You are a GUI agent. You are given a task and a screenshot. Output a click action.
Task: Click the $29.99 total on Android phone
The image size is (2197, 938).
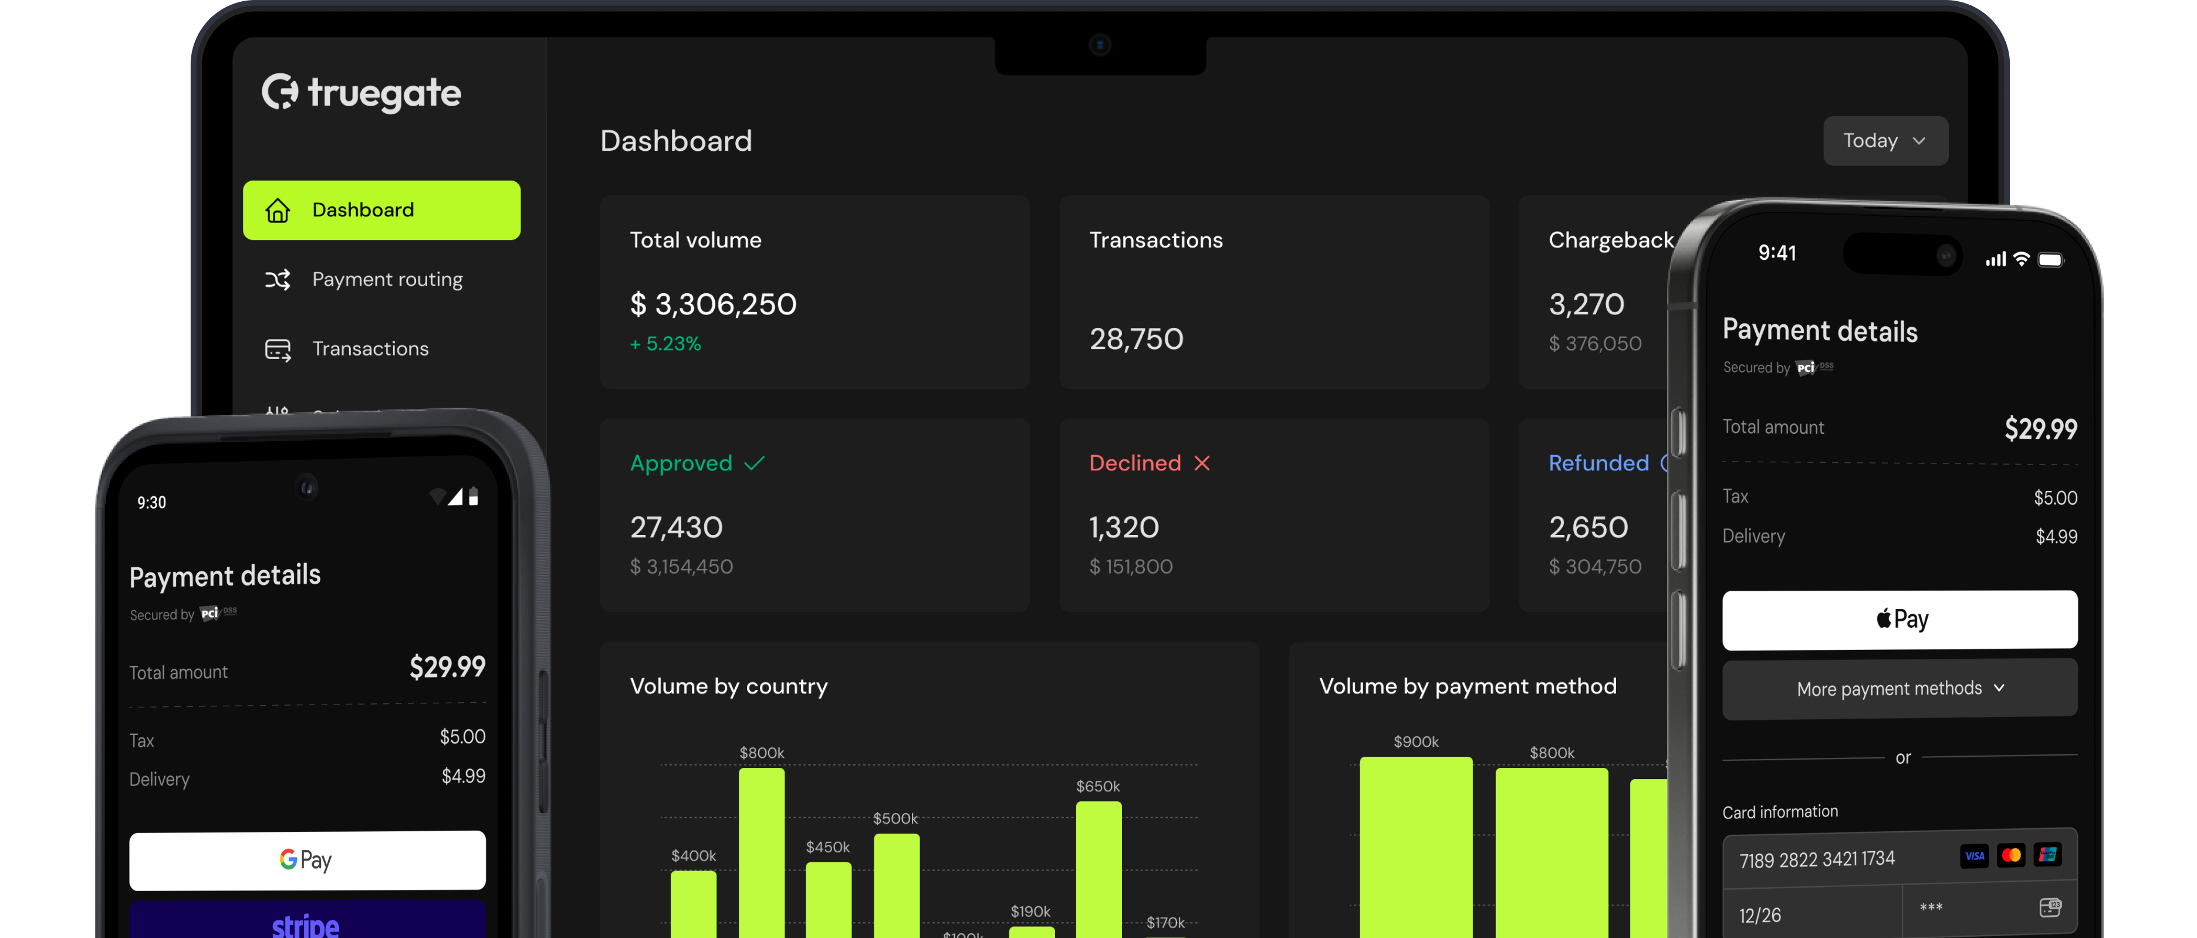point(447,667)
